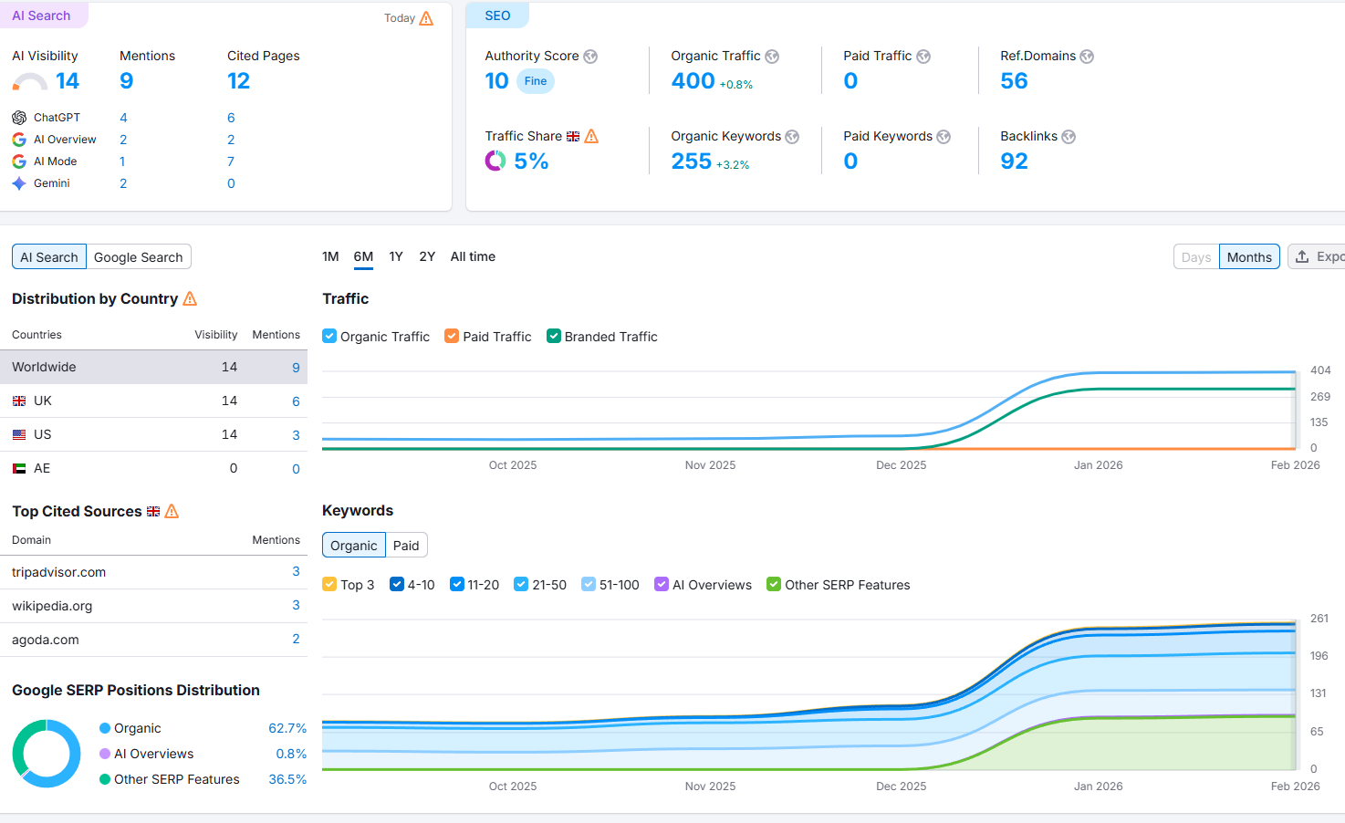Click the US flag in the country list
Screen dimensions: 1345x823
(x=18, y=434)
